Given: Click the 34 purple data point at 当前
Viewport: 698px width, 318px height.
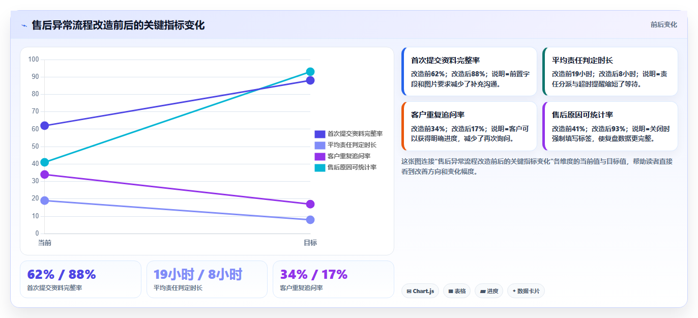Looking at the screenshot, I should [45, 175].
